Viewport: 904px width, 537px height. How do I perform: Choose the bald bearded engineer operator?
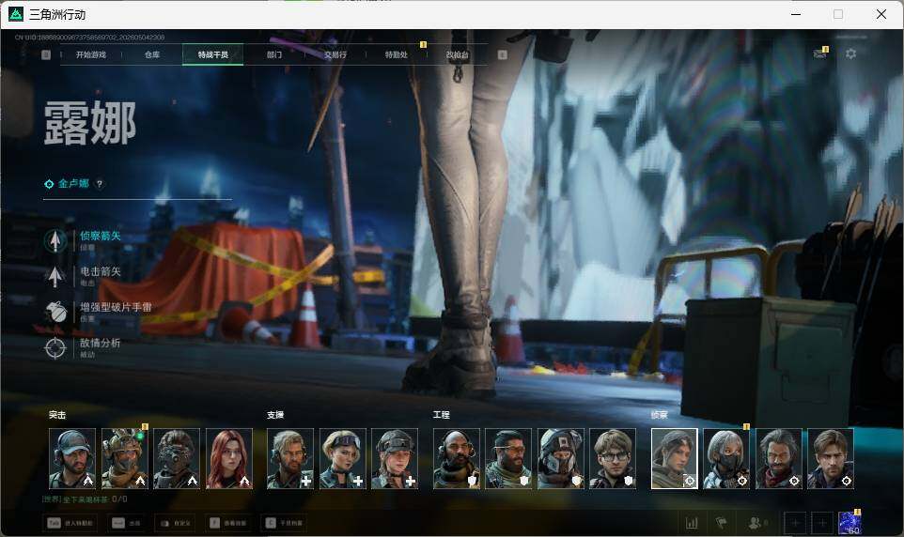click(457, 459)
